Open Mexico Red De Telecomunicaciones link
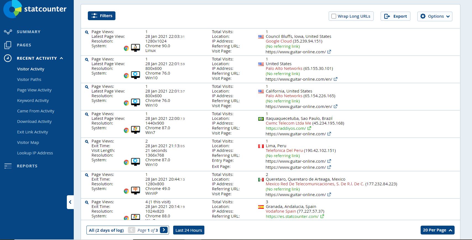Screen dimensions: 472x240 tap(315, 184)
